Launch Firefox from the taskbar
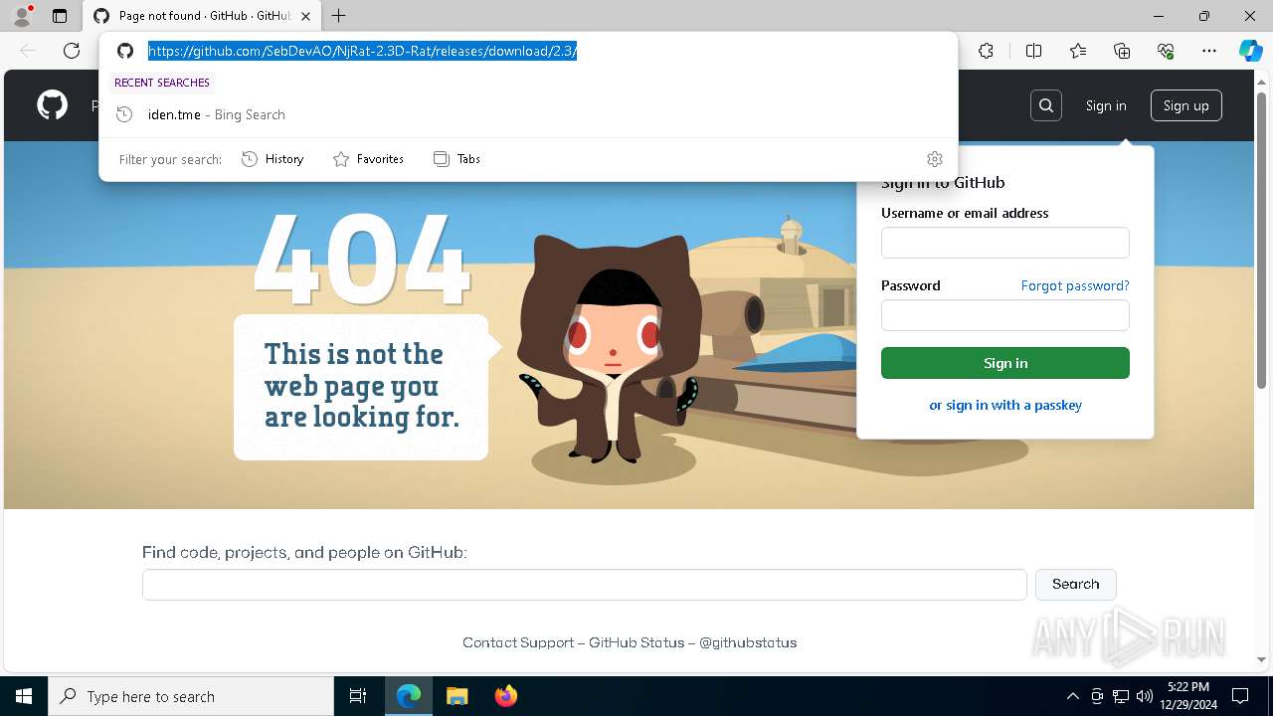Screen dimensions: 1273x716 pos(505,696)
